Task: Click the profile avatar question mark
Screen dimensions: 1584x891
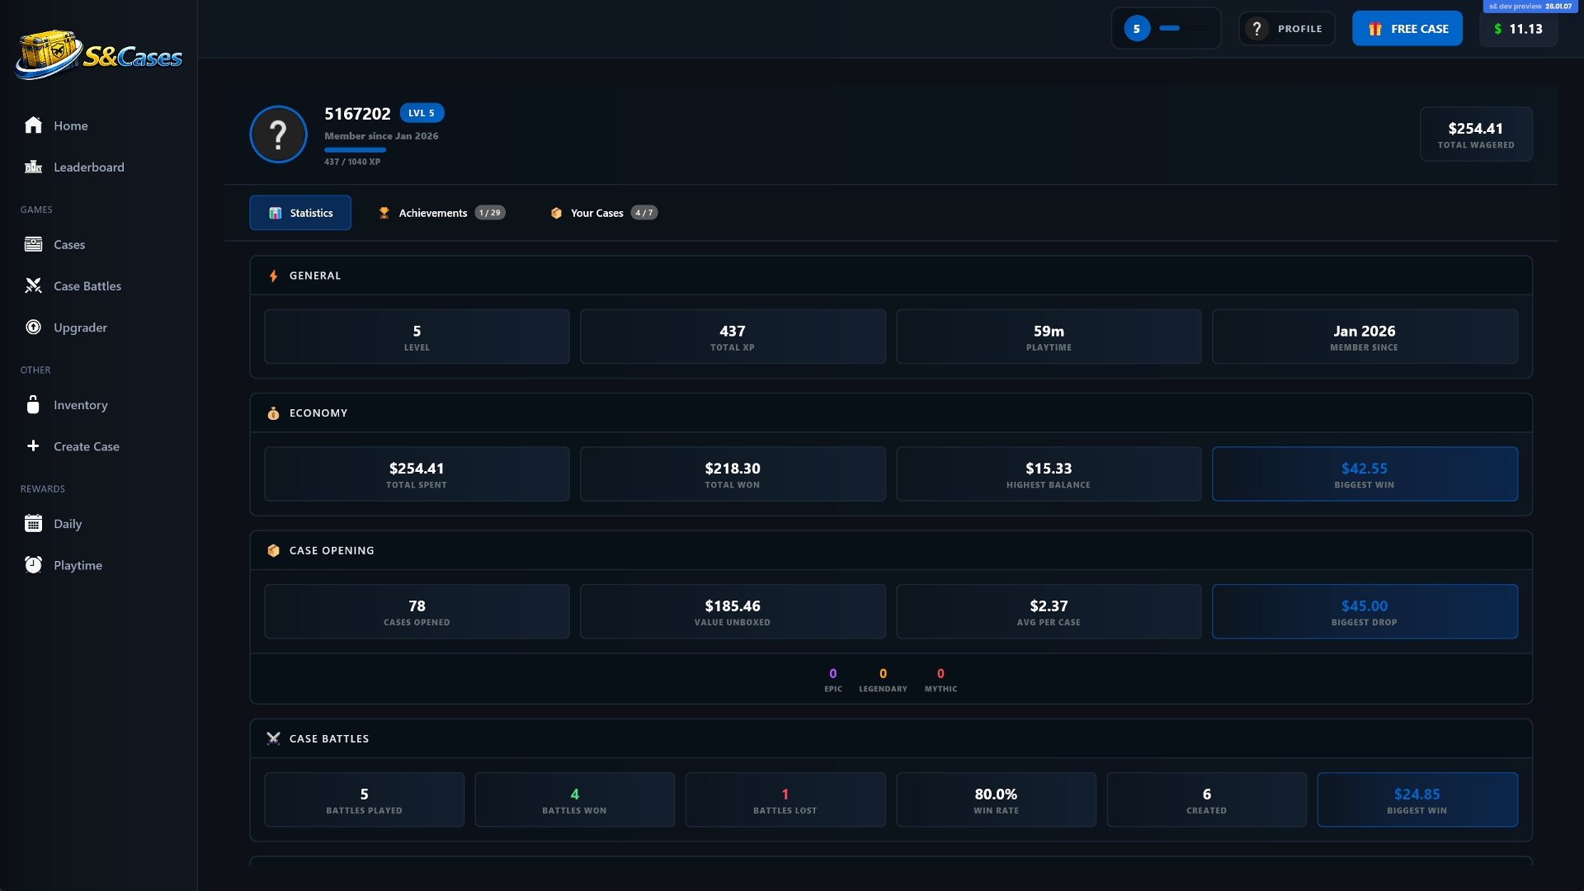Action: pos(279,134)
